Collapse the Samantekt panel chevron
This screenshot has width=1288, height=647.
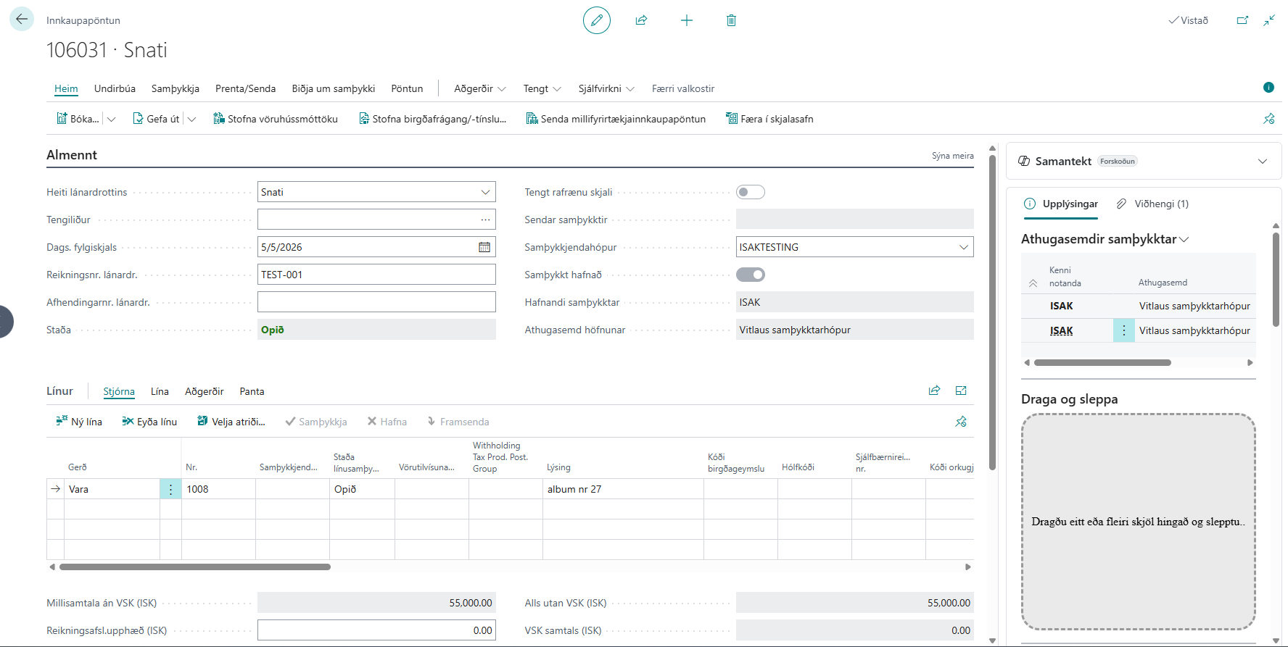(1263, 161)
